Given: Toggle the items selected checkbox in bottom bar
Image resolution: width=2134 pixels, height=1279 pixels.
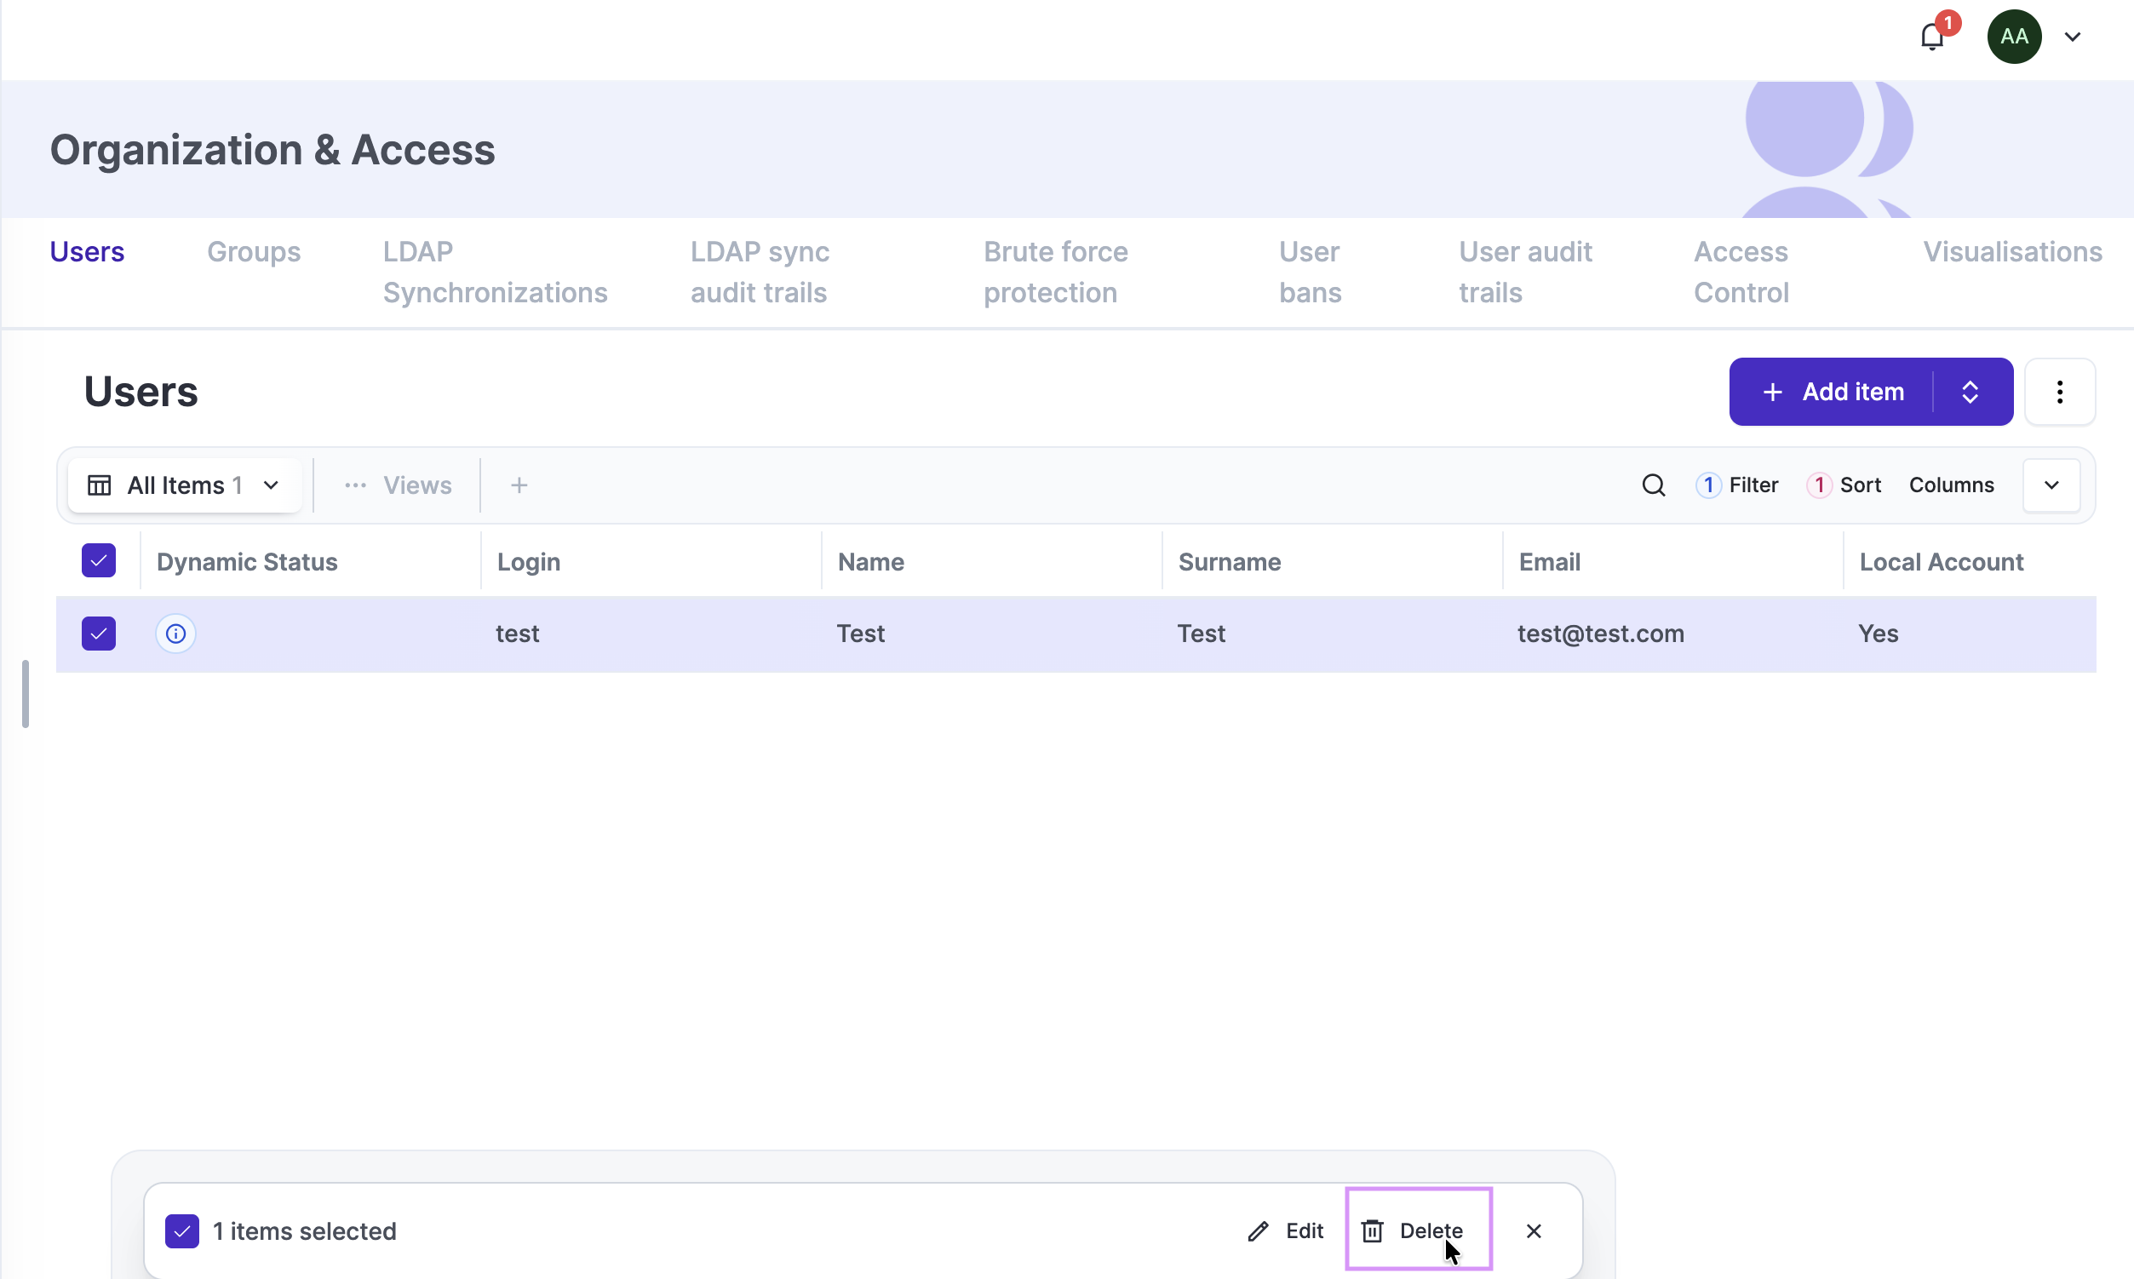Looking at the screenshot, I should (182, 1230).
